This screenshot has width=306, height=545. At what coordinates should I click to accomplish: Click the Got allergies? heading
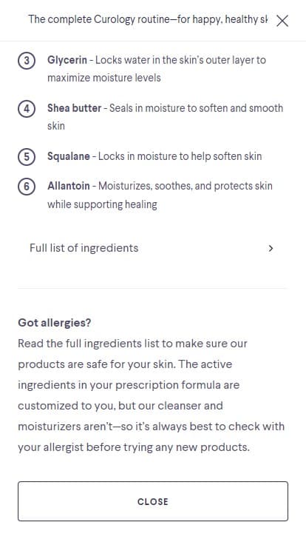[55, 323]
